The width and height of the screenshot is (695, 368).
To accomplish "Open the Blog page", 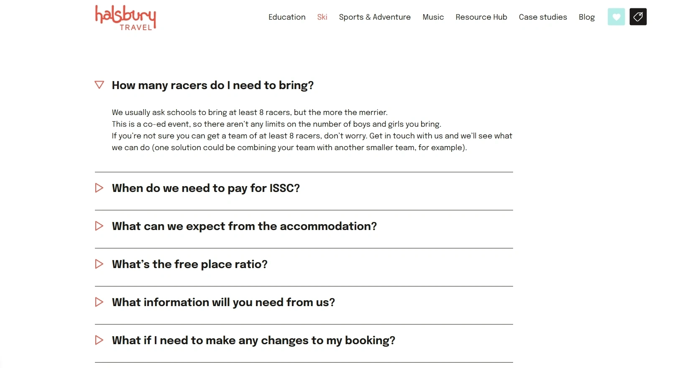I will click(586, 17).
